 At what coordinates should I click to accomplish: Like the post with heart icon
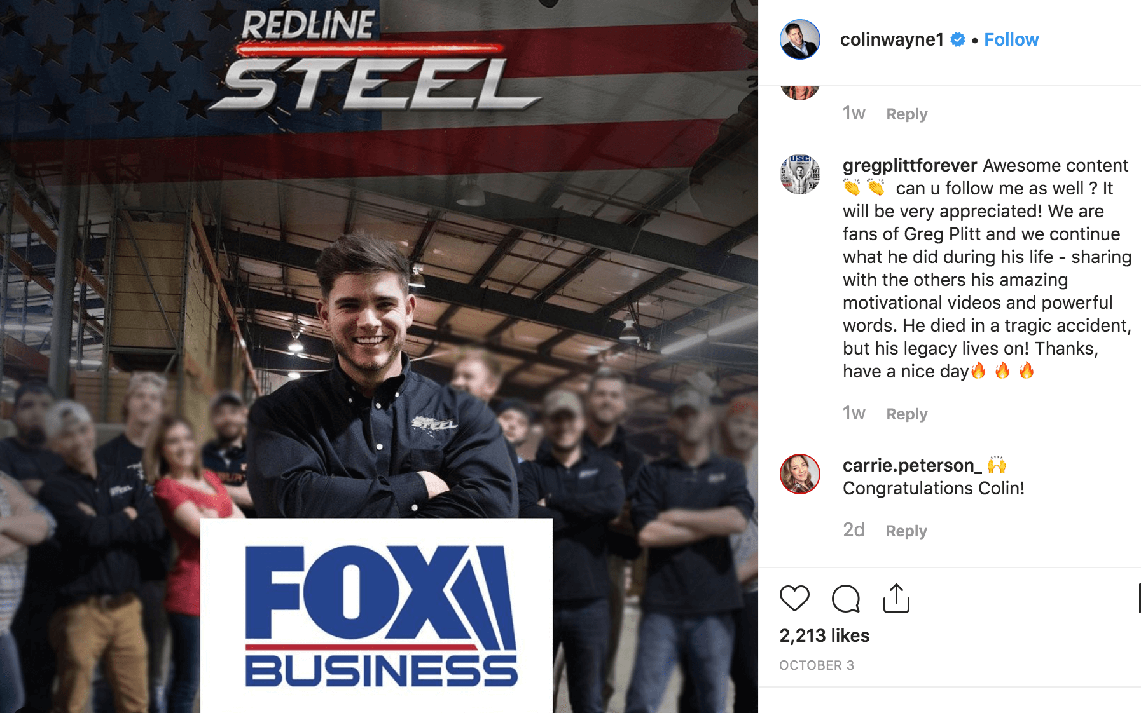794,599
